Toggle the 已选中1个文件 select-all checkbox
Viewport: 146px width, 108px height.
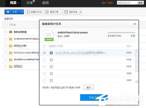tap(44, 46)
